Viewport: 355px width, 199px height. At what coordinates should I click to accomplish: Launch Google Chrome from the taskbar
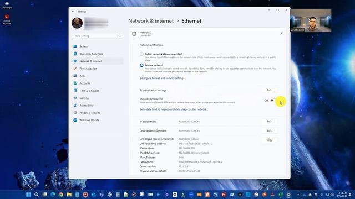[x=61, y=195]
